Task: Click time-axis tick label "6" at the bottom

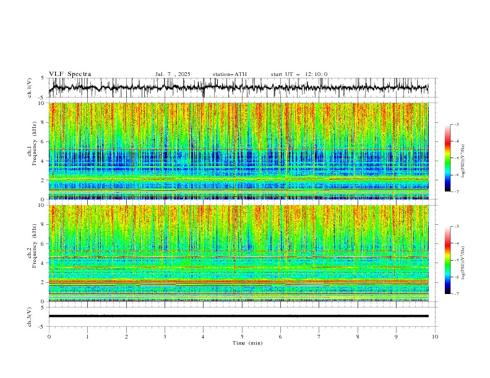Action: pyautogui.click(x=280, y=337)
